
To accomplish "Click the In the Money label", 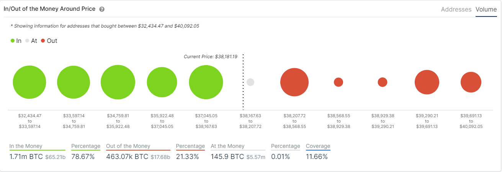I will click(26, 146).
